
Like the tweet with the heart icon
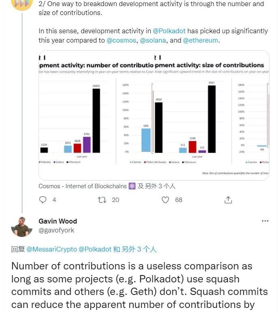pyautogui.click(x=165, y=200)
